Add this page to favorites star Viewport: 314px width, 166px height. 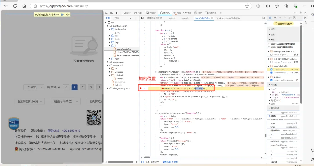[x=247, y=6]
